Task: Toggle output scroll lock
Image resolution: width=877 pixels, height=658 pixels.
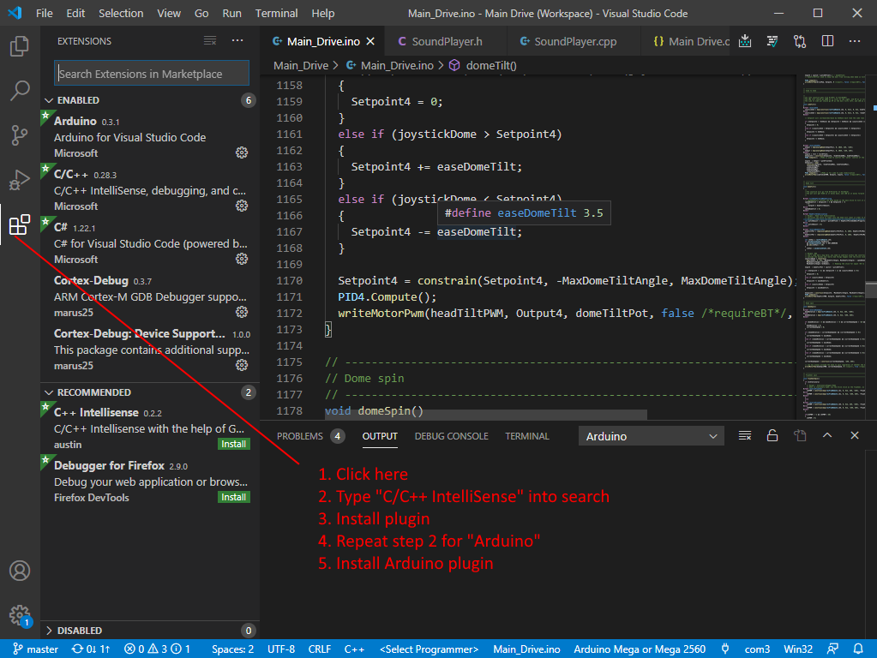Action: [x=772, y=435]
